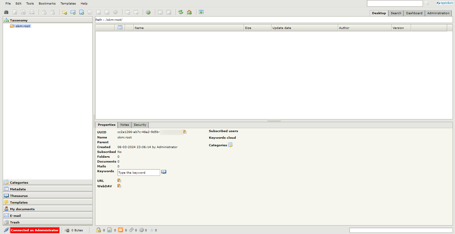Screen dimensions: 455x234
Task: Open the Trash section in sidebar
Action: [x=15, y=222]
